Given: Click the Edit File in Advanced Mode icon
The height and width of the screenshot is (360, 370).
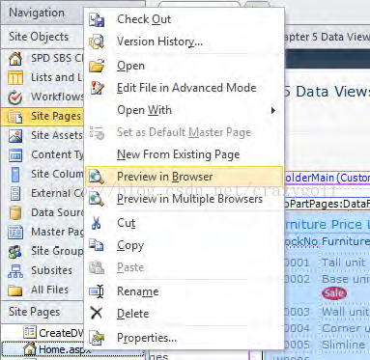Looking at the screenshot, I should 97,88.
